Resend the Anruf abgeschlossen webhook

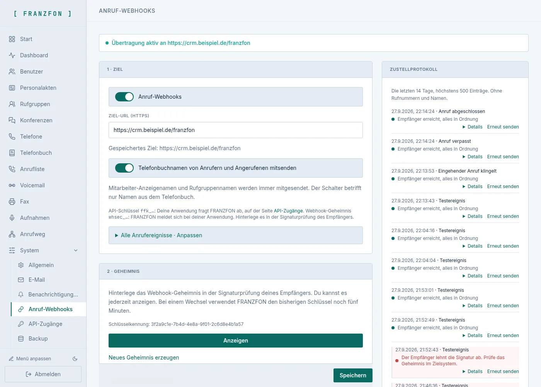coord(503,127)
